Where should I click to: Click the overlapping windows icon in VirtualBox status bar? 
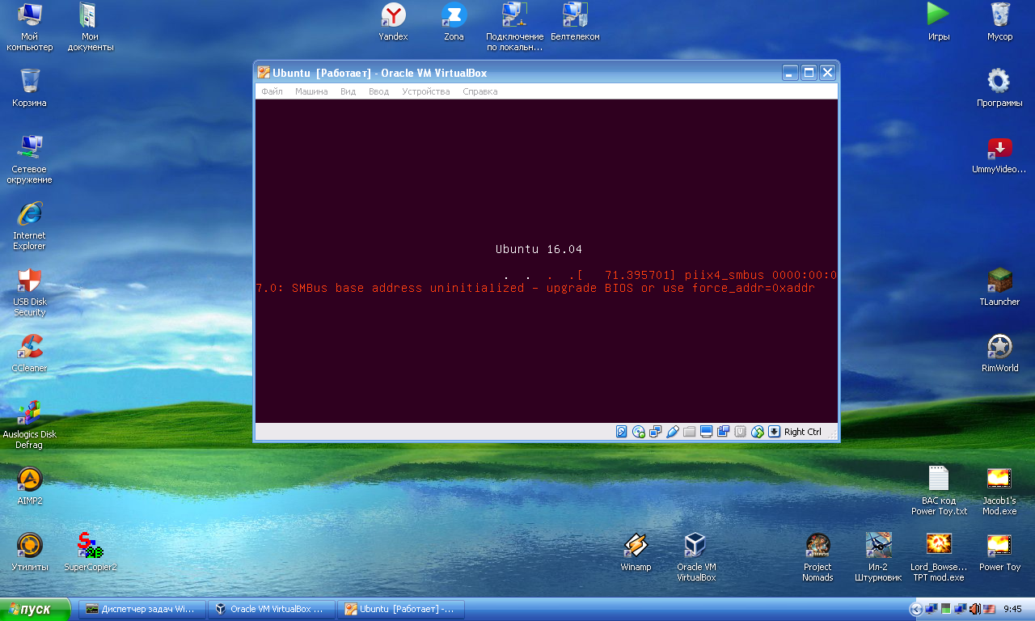[724, 432]
